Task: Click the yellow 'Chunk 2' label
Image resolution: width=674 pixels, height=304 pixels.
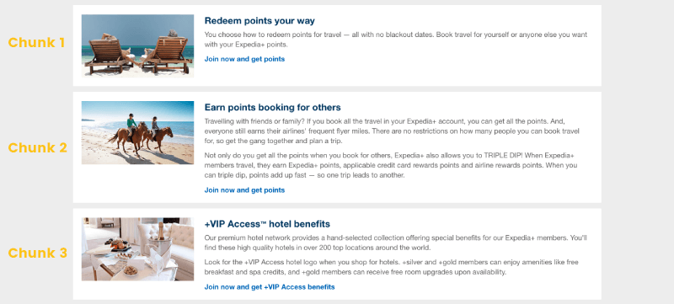Action: [38, 147]
